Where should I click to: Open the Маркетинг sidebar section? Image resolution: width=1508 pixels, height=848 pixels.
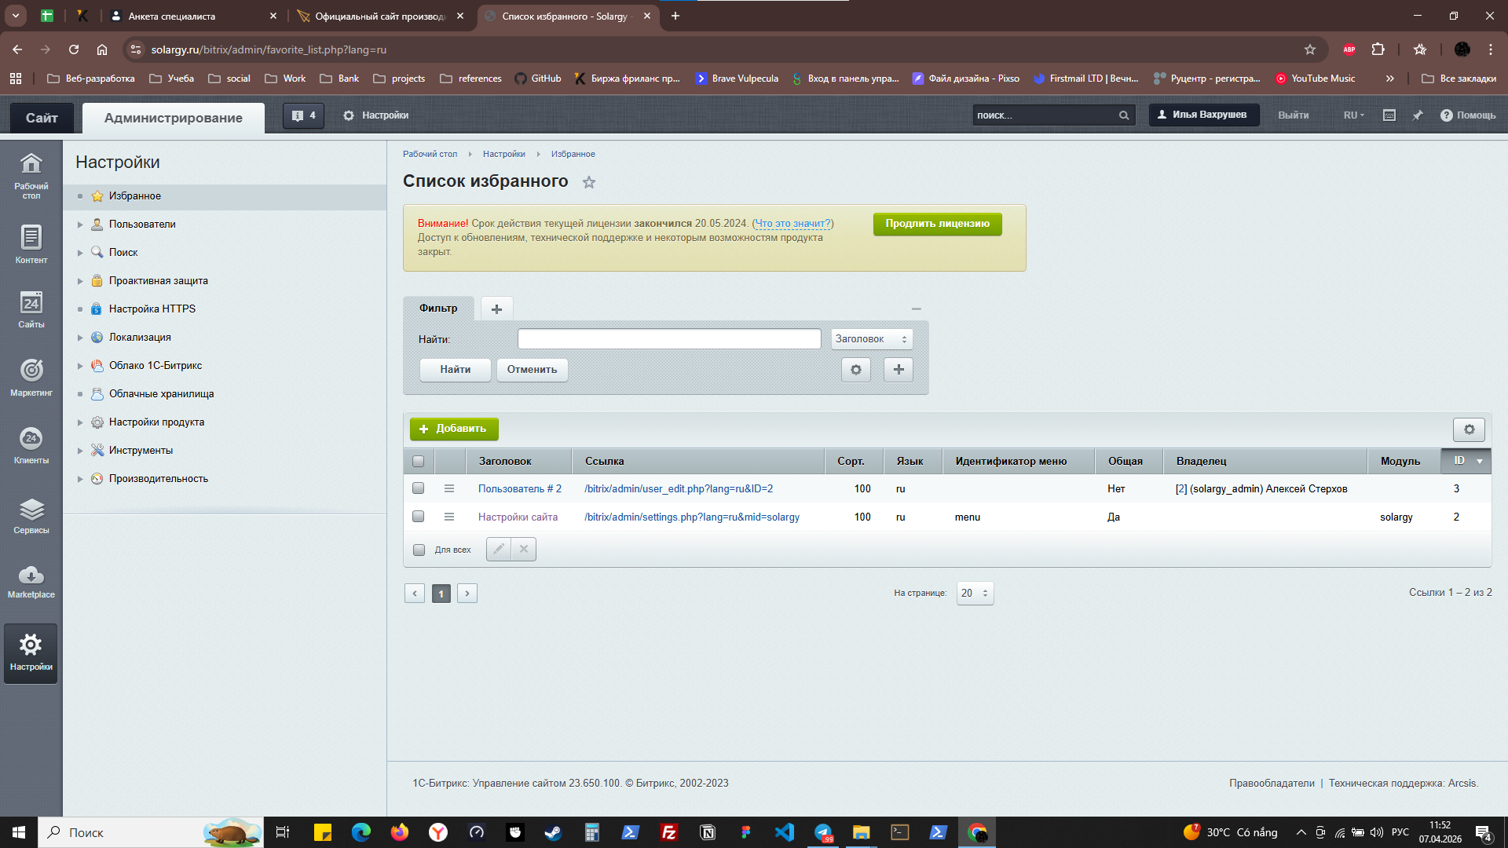(x=31, y=377)
